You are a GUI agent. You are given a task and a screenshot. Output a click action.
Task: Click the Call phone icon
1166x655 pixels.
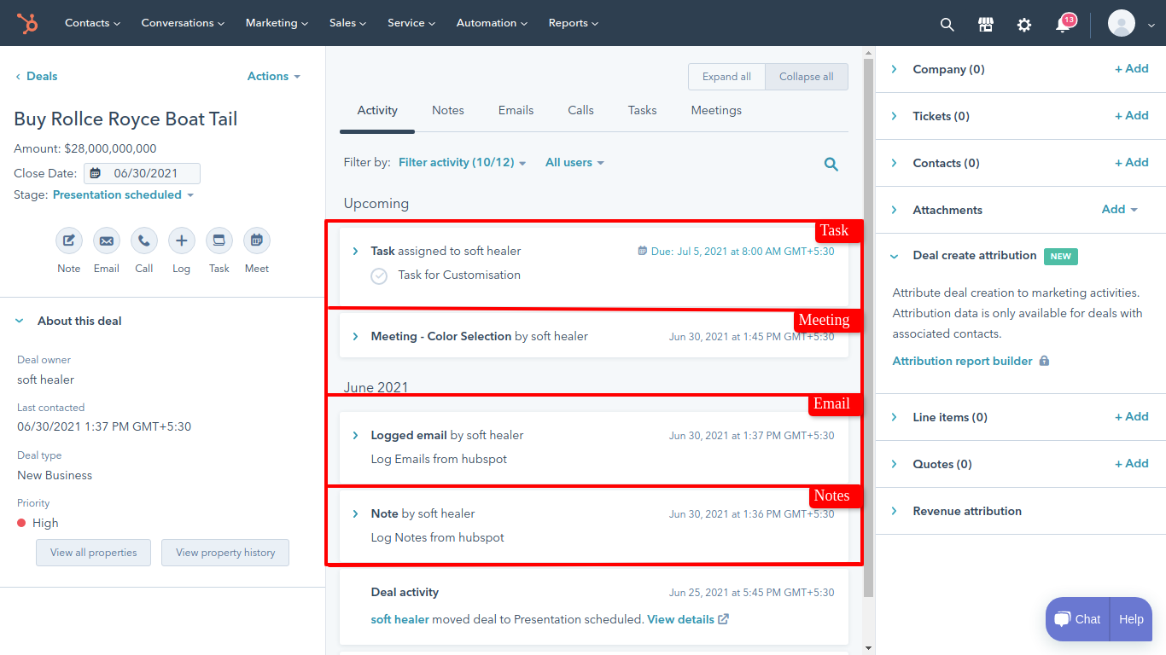144,241
